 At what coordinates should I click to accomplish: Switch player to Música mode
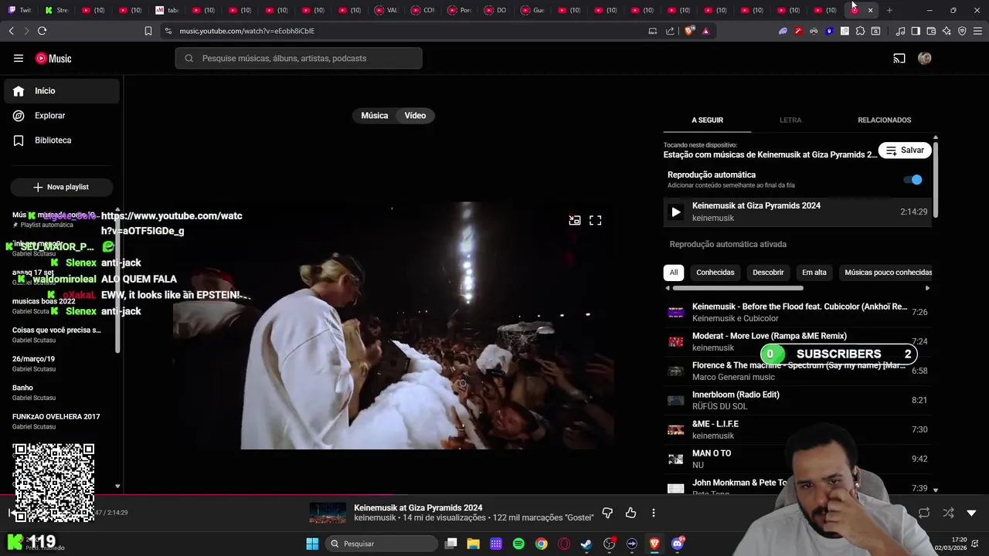click(x=374, y=115)
